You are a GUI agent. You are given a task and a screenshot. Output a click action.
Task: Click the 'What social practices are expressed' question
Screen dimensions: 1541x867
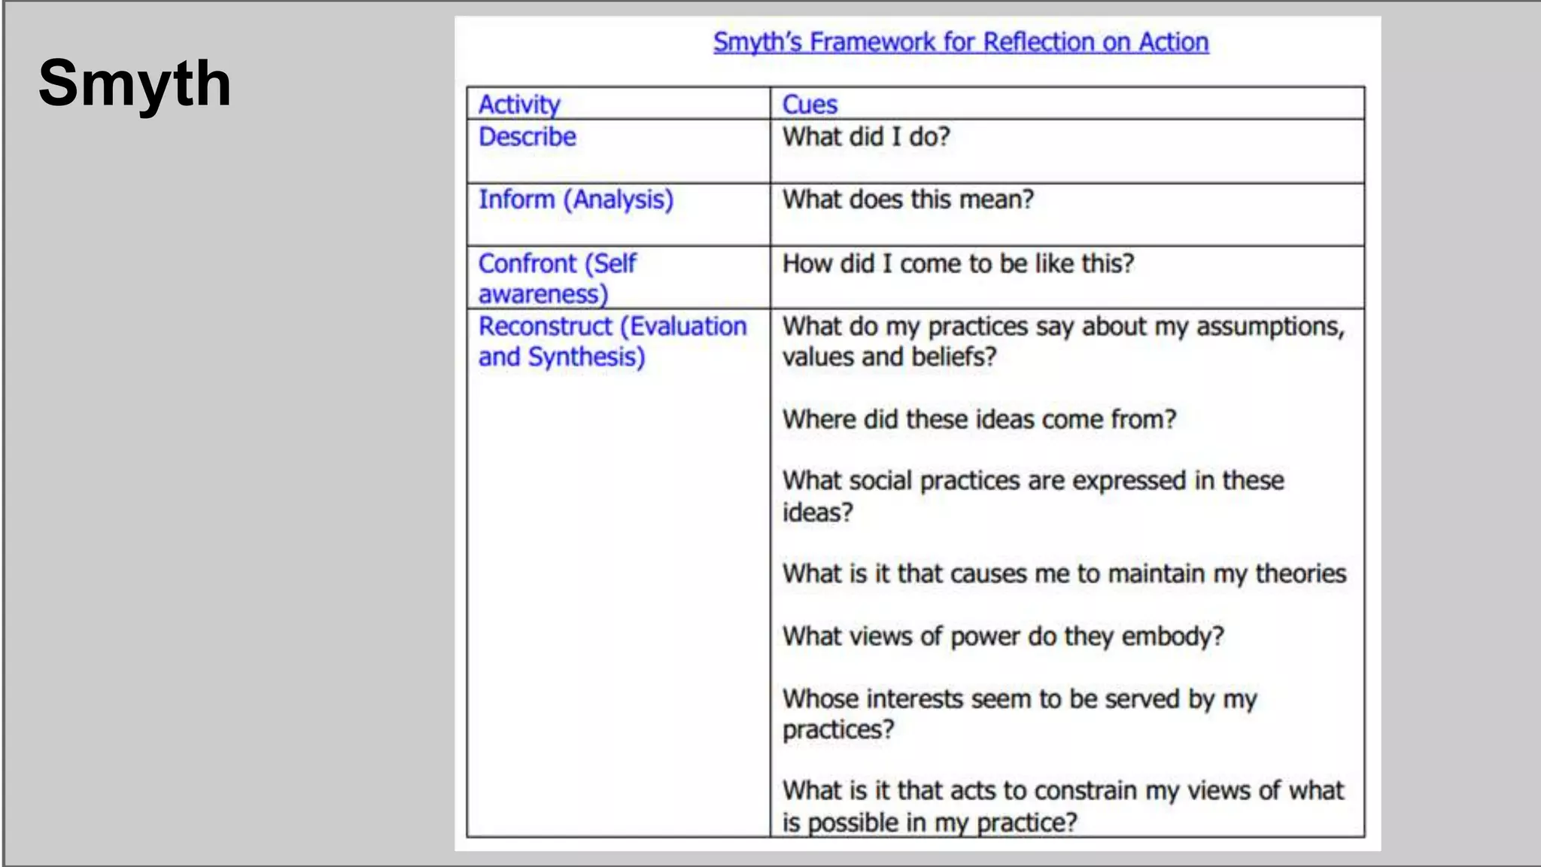[1032, 481]
